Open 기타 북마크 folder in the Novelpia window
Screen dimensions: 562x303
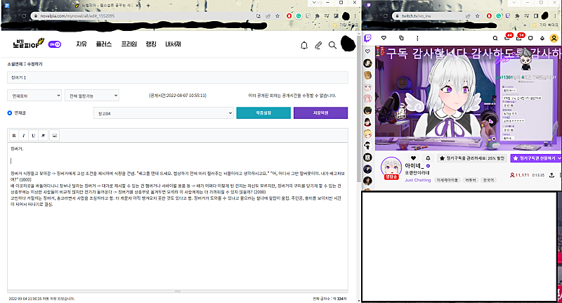click(346, 25)
